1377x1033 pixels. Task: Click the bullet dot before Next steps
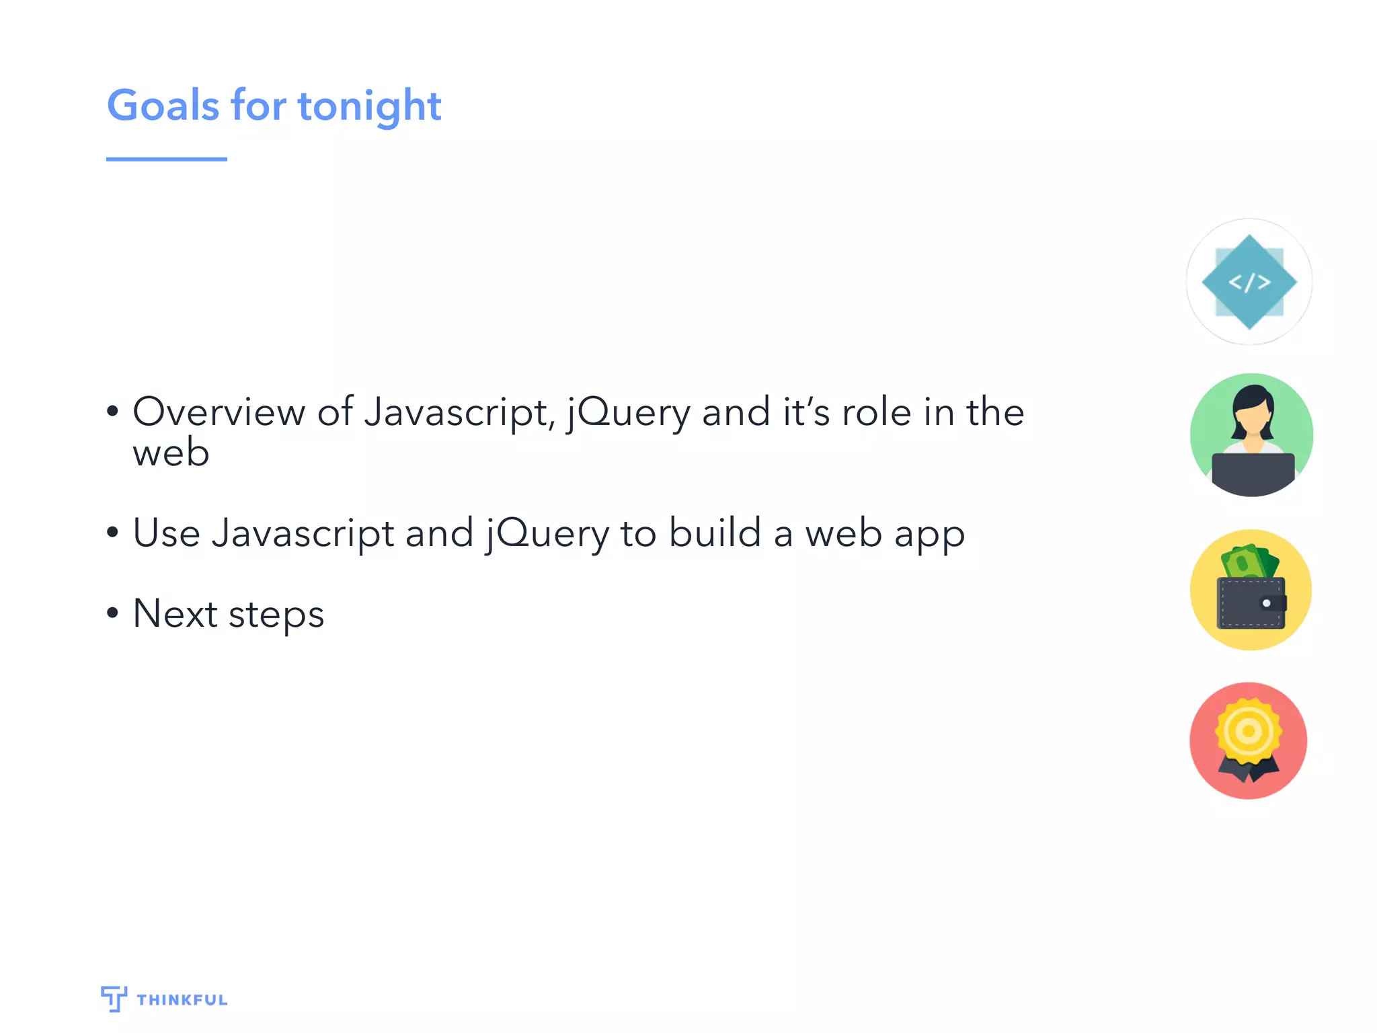[112, 613]
